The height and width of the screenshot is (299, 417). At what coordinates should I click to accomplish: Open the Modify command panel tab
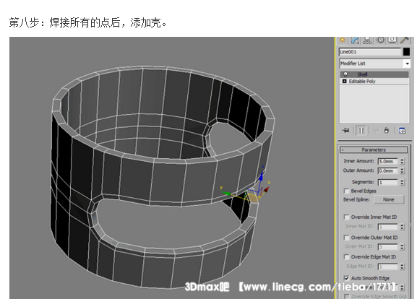[x=355, y=40]
